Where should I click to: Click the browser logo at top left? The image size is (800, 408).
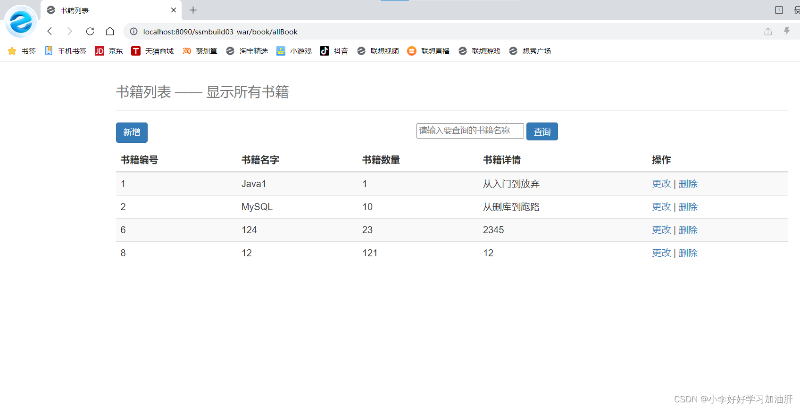[21, 21]
